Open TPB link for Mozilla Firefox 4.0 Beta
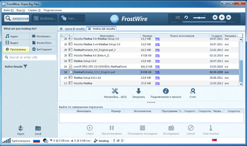Screen dimensions: 247x146 [157, 56]
